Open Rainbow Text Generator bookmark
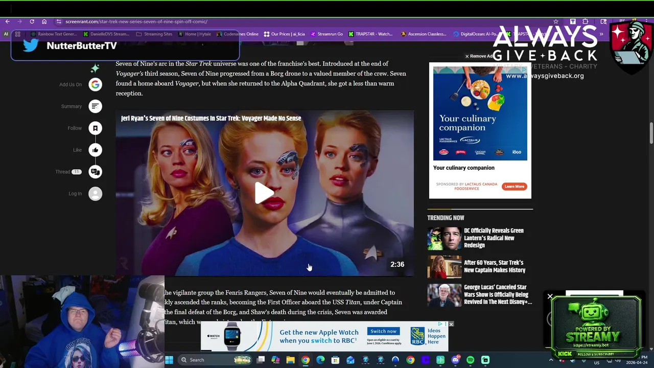This screenshot has height=368, width=654. click(54, 34)
